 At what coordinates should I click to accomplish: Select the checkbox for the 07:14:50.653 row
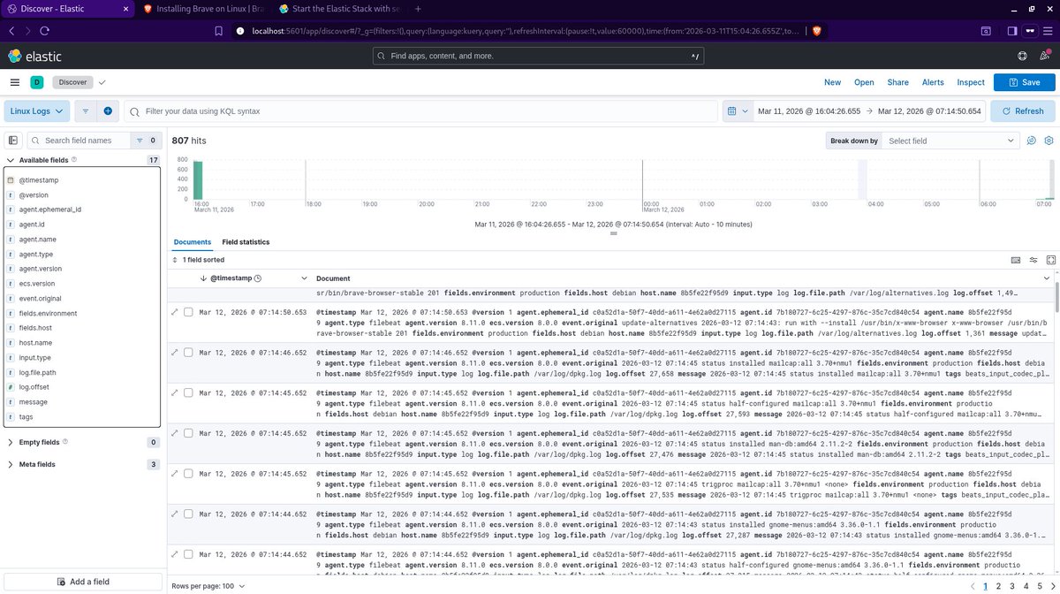coord(188,312)
